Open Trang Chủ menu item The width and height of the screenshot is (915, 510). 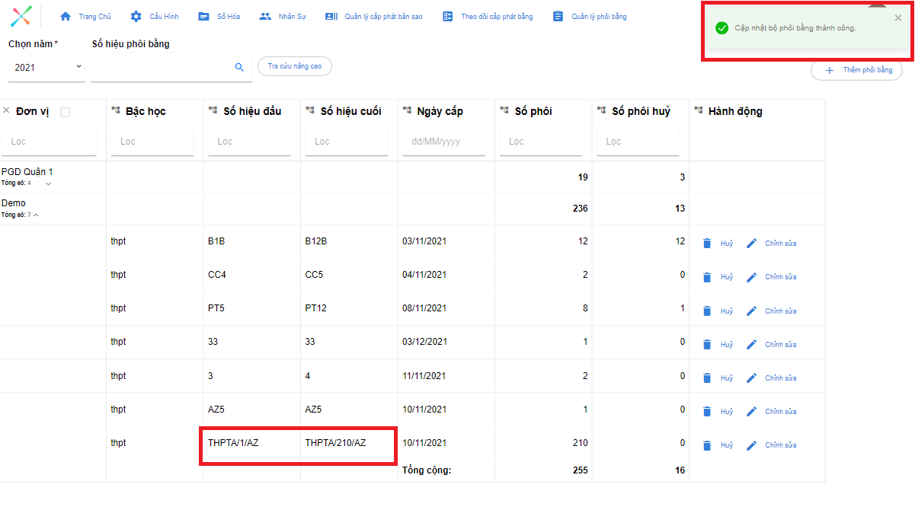click(x=85, y=16)
